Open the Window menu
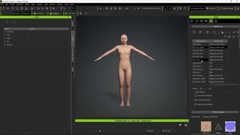 [x=53, y=5]
